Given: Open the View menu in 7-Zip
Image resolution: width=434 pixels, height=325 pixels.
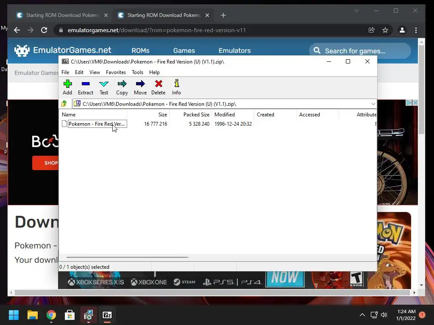Looking at the screenshot, I should tap(95, 72).
